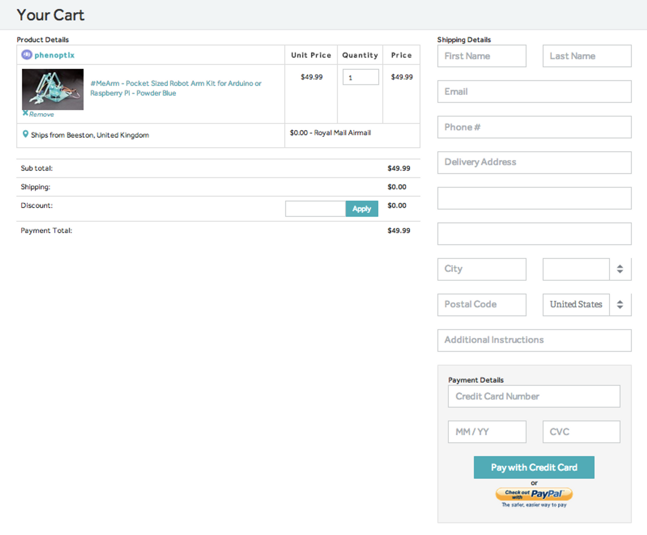Click the Last Name field
647x535 pixels.
pos(587,56)
